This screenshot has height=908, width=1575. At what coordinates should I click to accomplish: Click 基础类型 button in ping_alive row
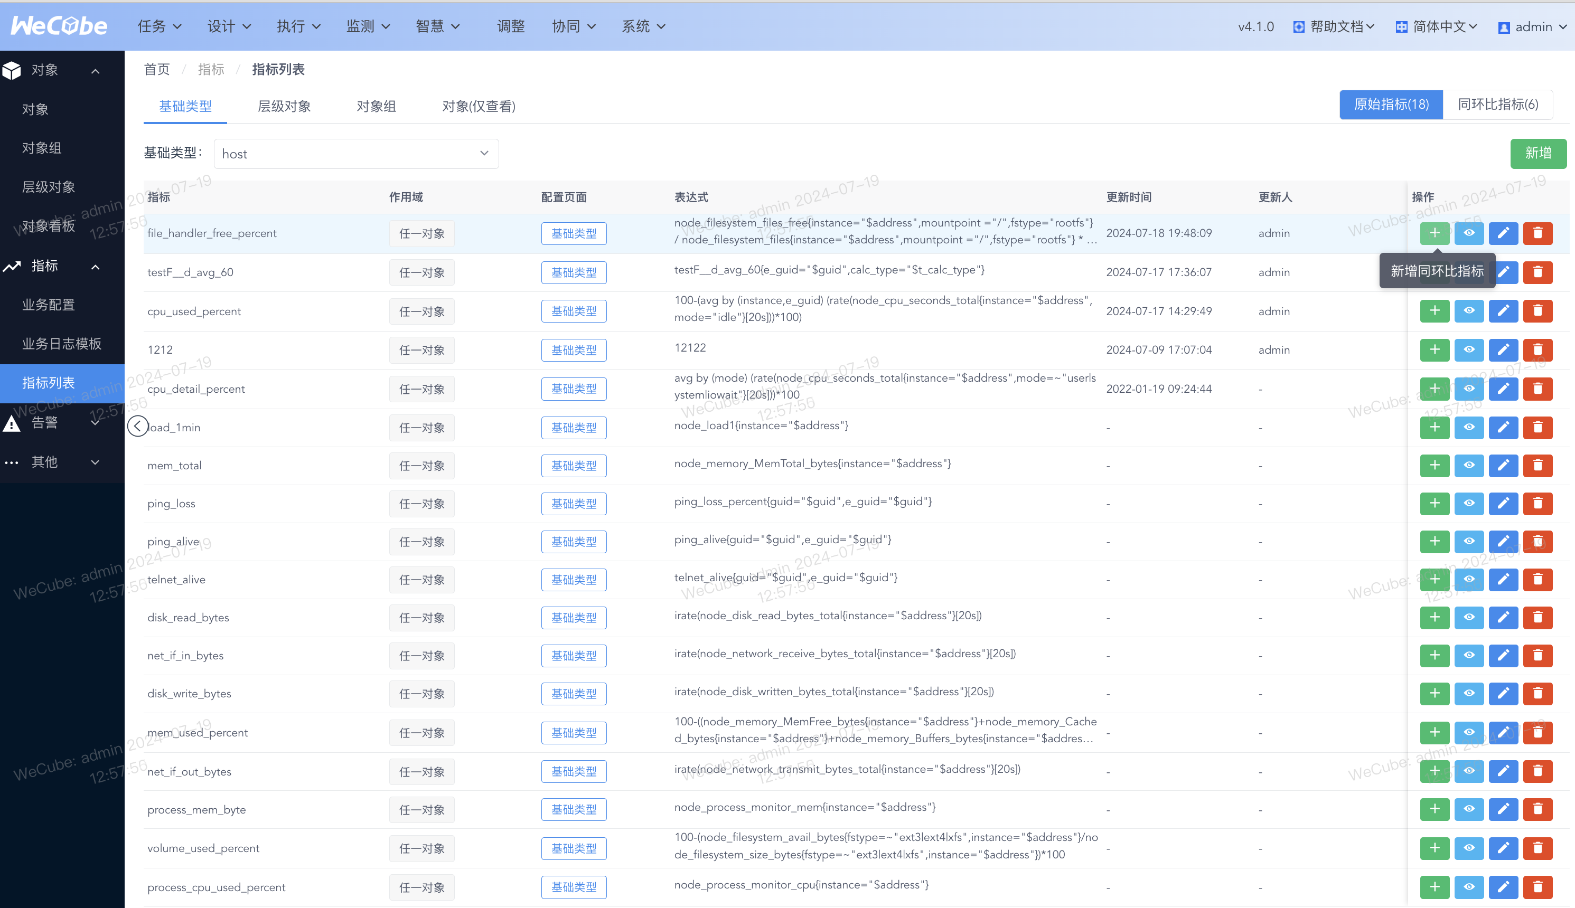tap(574, 541)
